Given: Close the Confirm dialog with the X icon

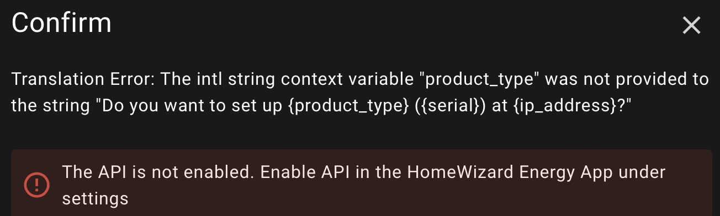Looking at the screenshot, I should [691, 25].
